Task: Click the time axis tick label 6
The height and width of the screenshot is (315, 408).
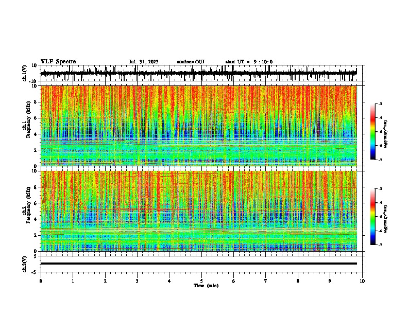Action: tap(234, 281)
